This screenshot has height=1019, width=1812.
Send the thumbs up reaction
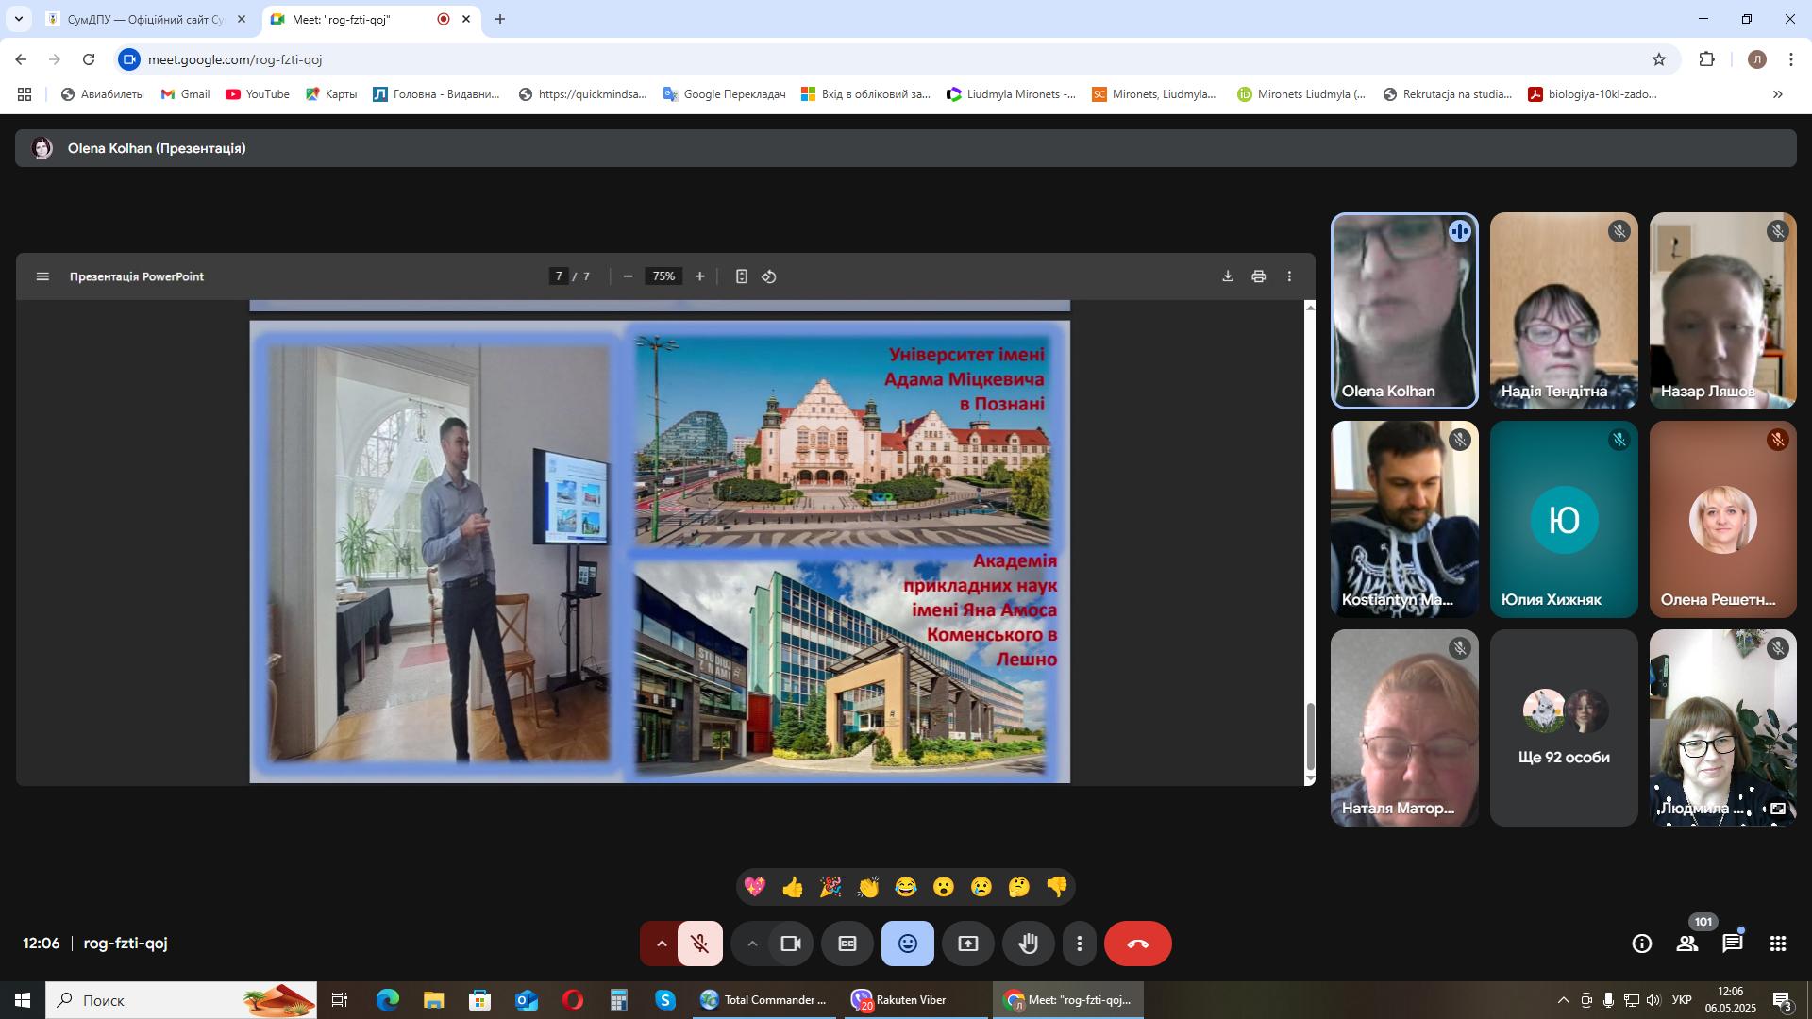tap(793, 887)
